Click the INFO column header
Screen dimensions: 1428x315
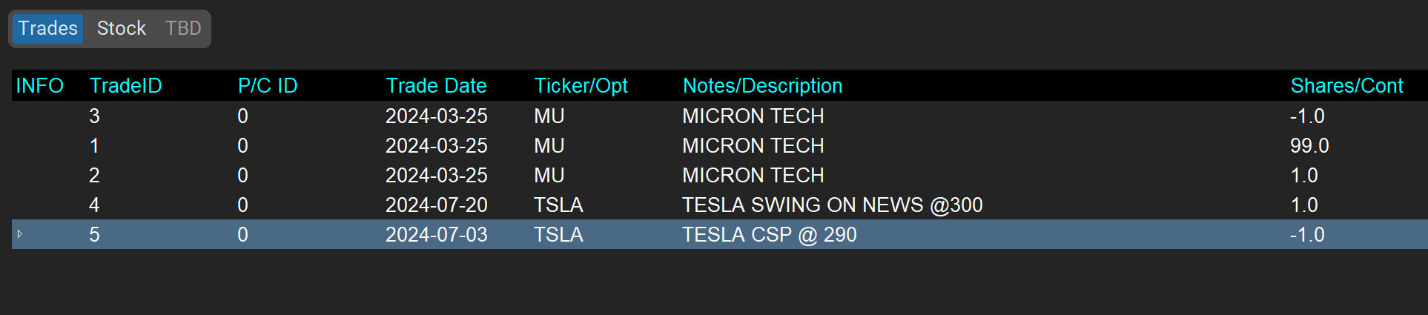click(x=40, y=86)
